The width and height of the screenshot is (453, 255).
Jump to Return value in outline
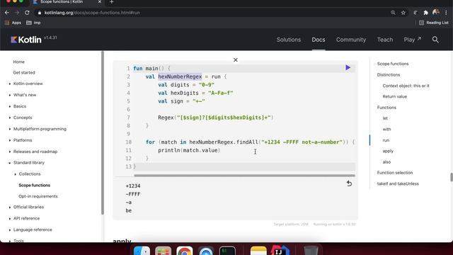(x=395, y=96)
